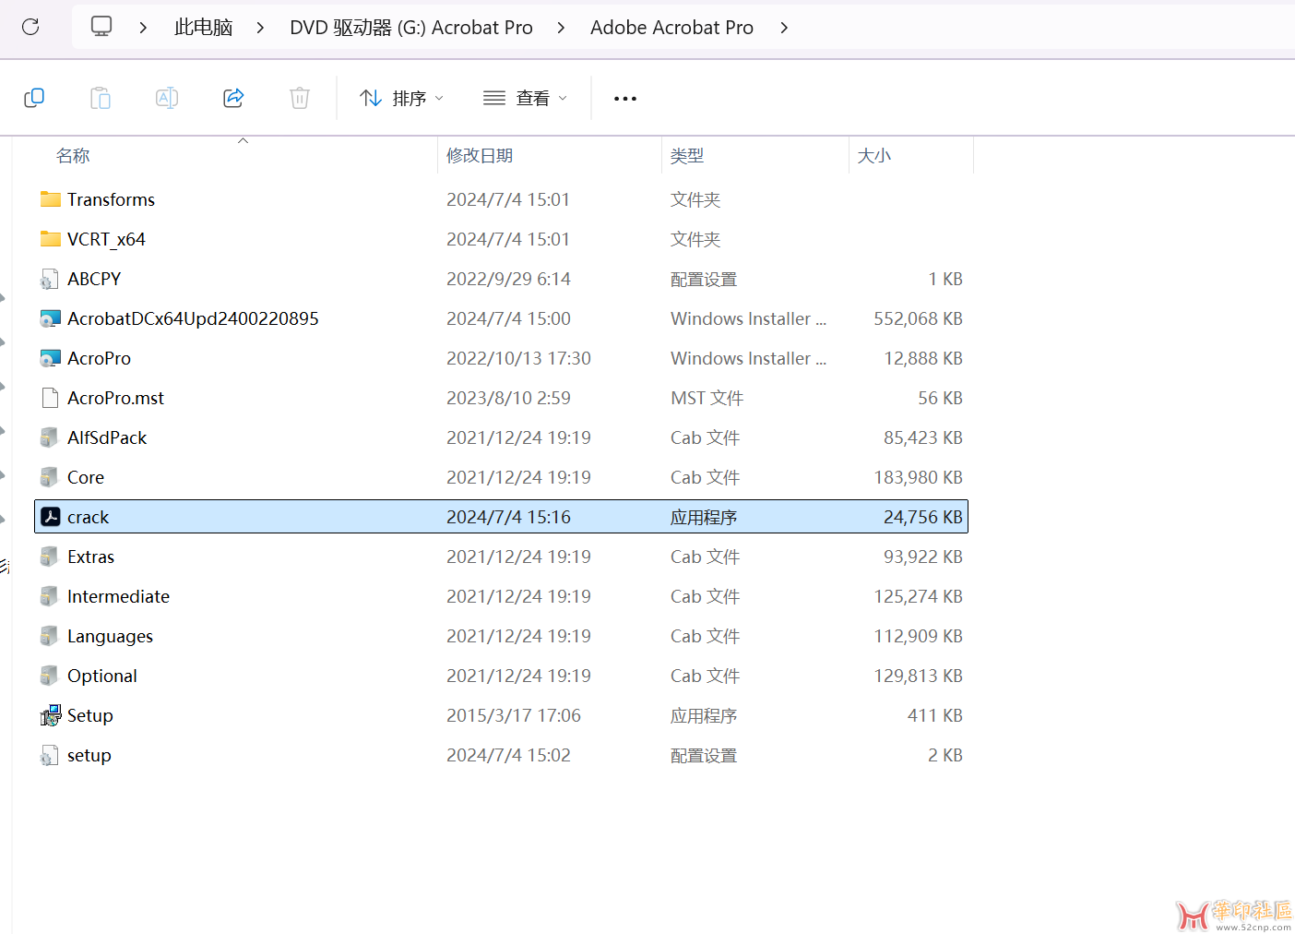Image resolution: width=1295 pixels, height=934 pixels.
Task: Click the AcrobatDCx64Upd2400220895 installer icon
Action: 51,318
